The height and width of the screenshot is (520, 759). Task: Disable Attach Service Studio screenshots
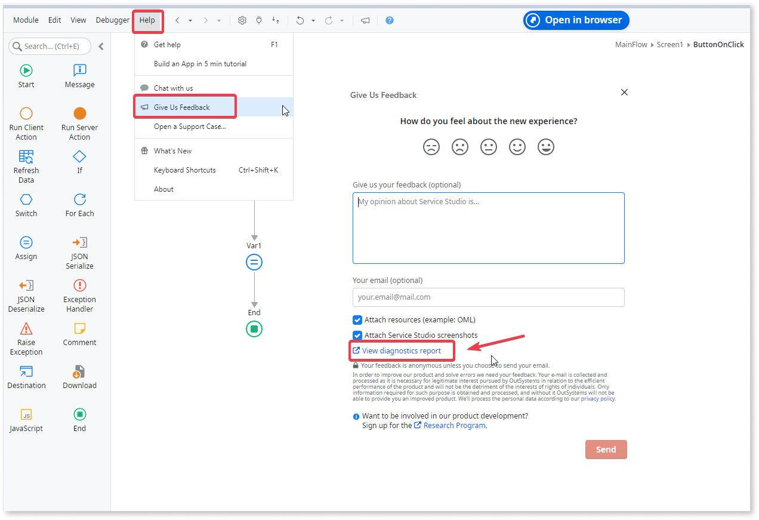[357, 335]
